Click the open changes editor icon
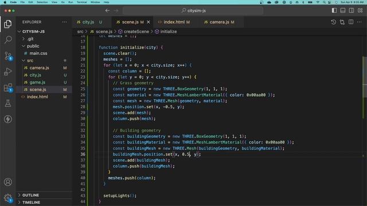The height and width of the screenshot is (206, 367). 342,22
